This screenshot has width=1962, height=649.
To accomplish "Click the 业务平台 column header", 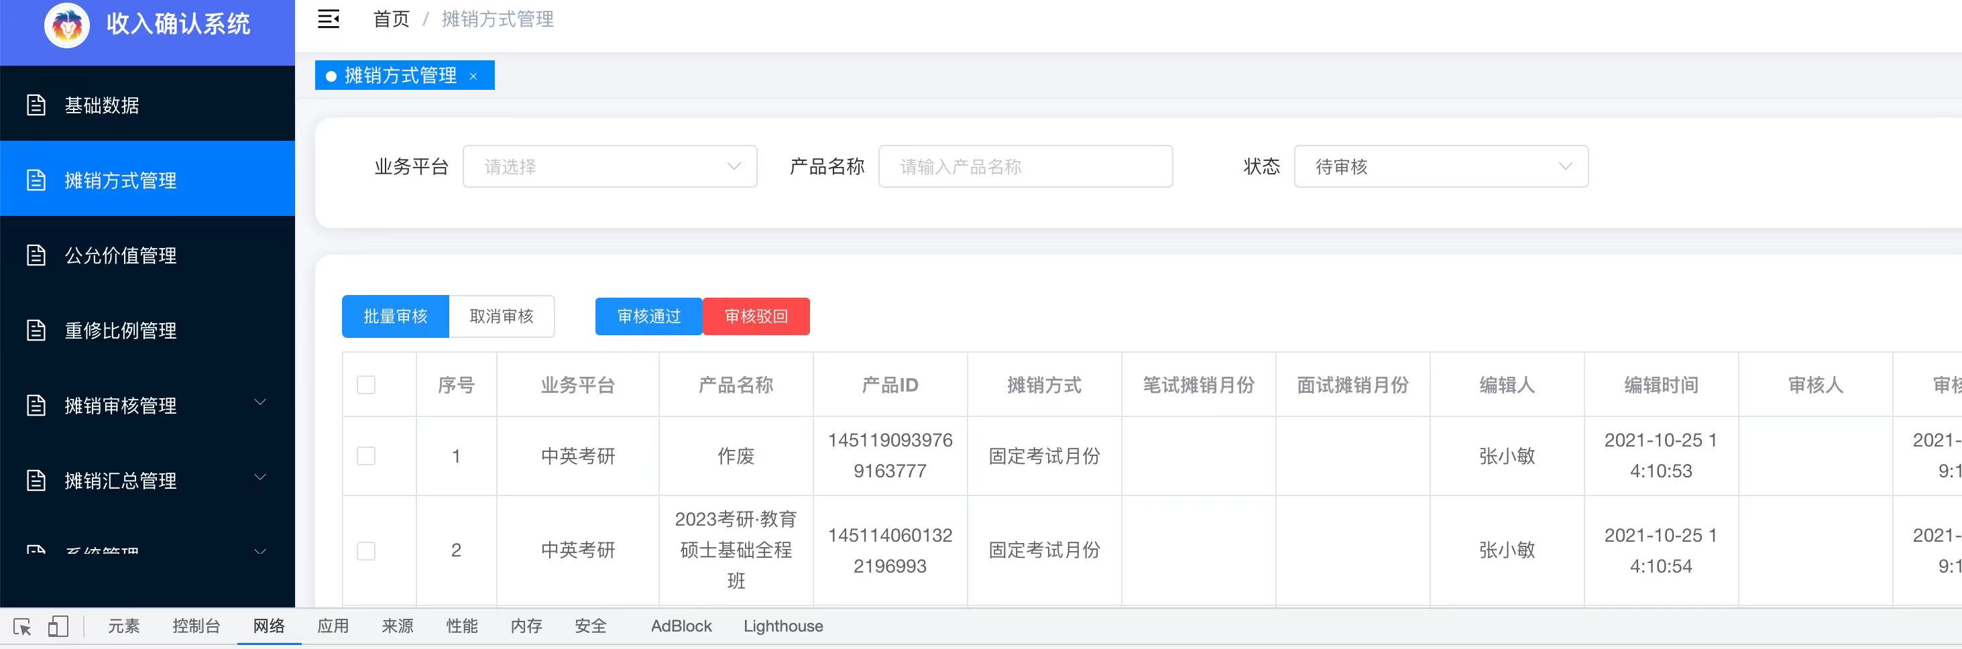I will [578, 386].
